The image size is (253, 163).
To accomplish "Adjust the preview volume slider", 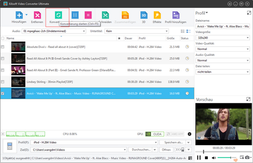I will coord(227,158).
